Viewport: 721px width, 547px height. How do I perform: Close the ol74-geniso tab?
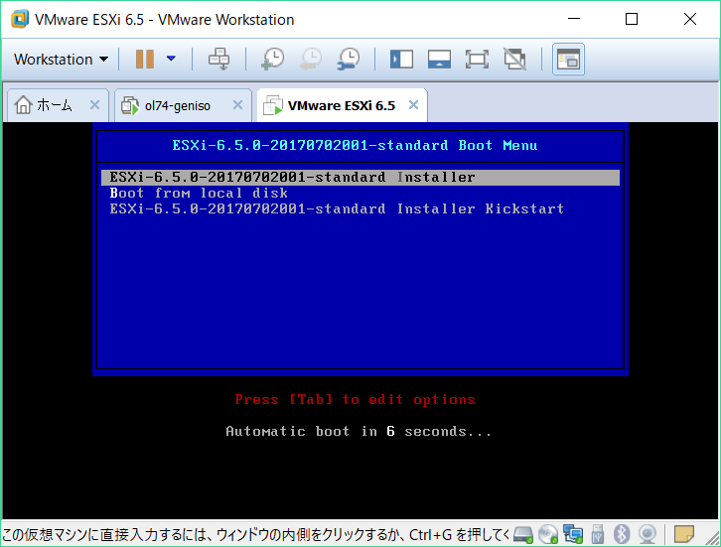click(237, 105)
